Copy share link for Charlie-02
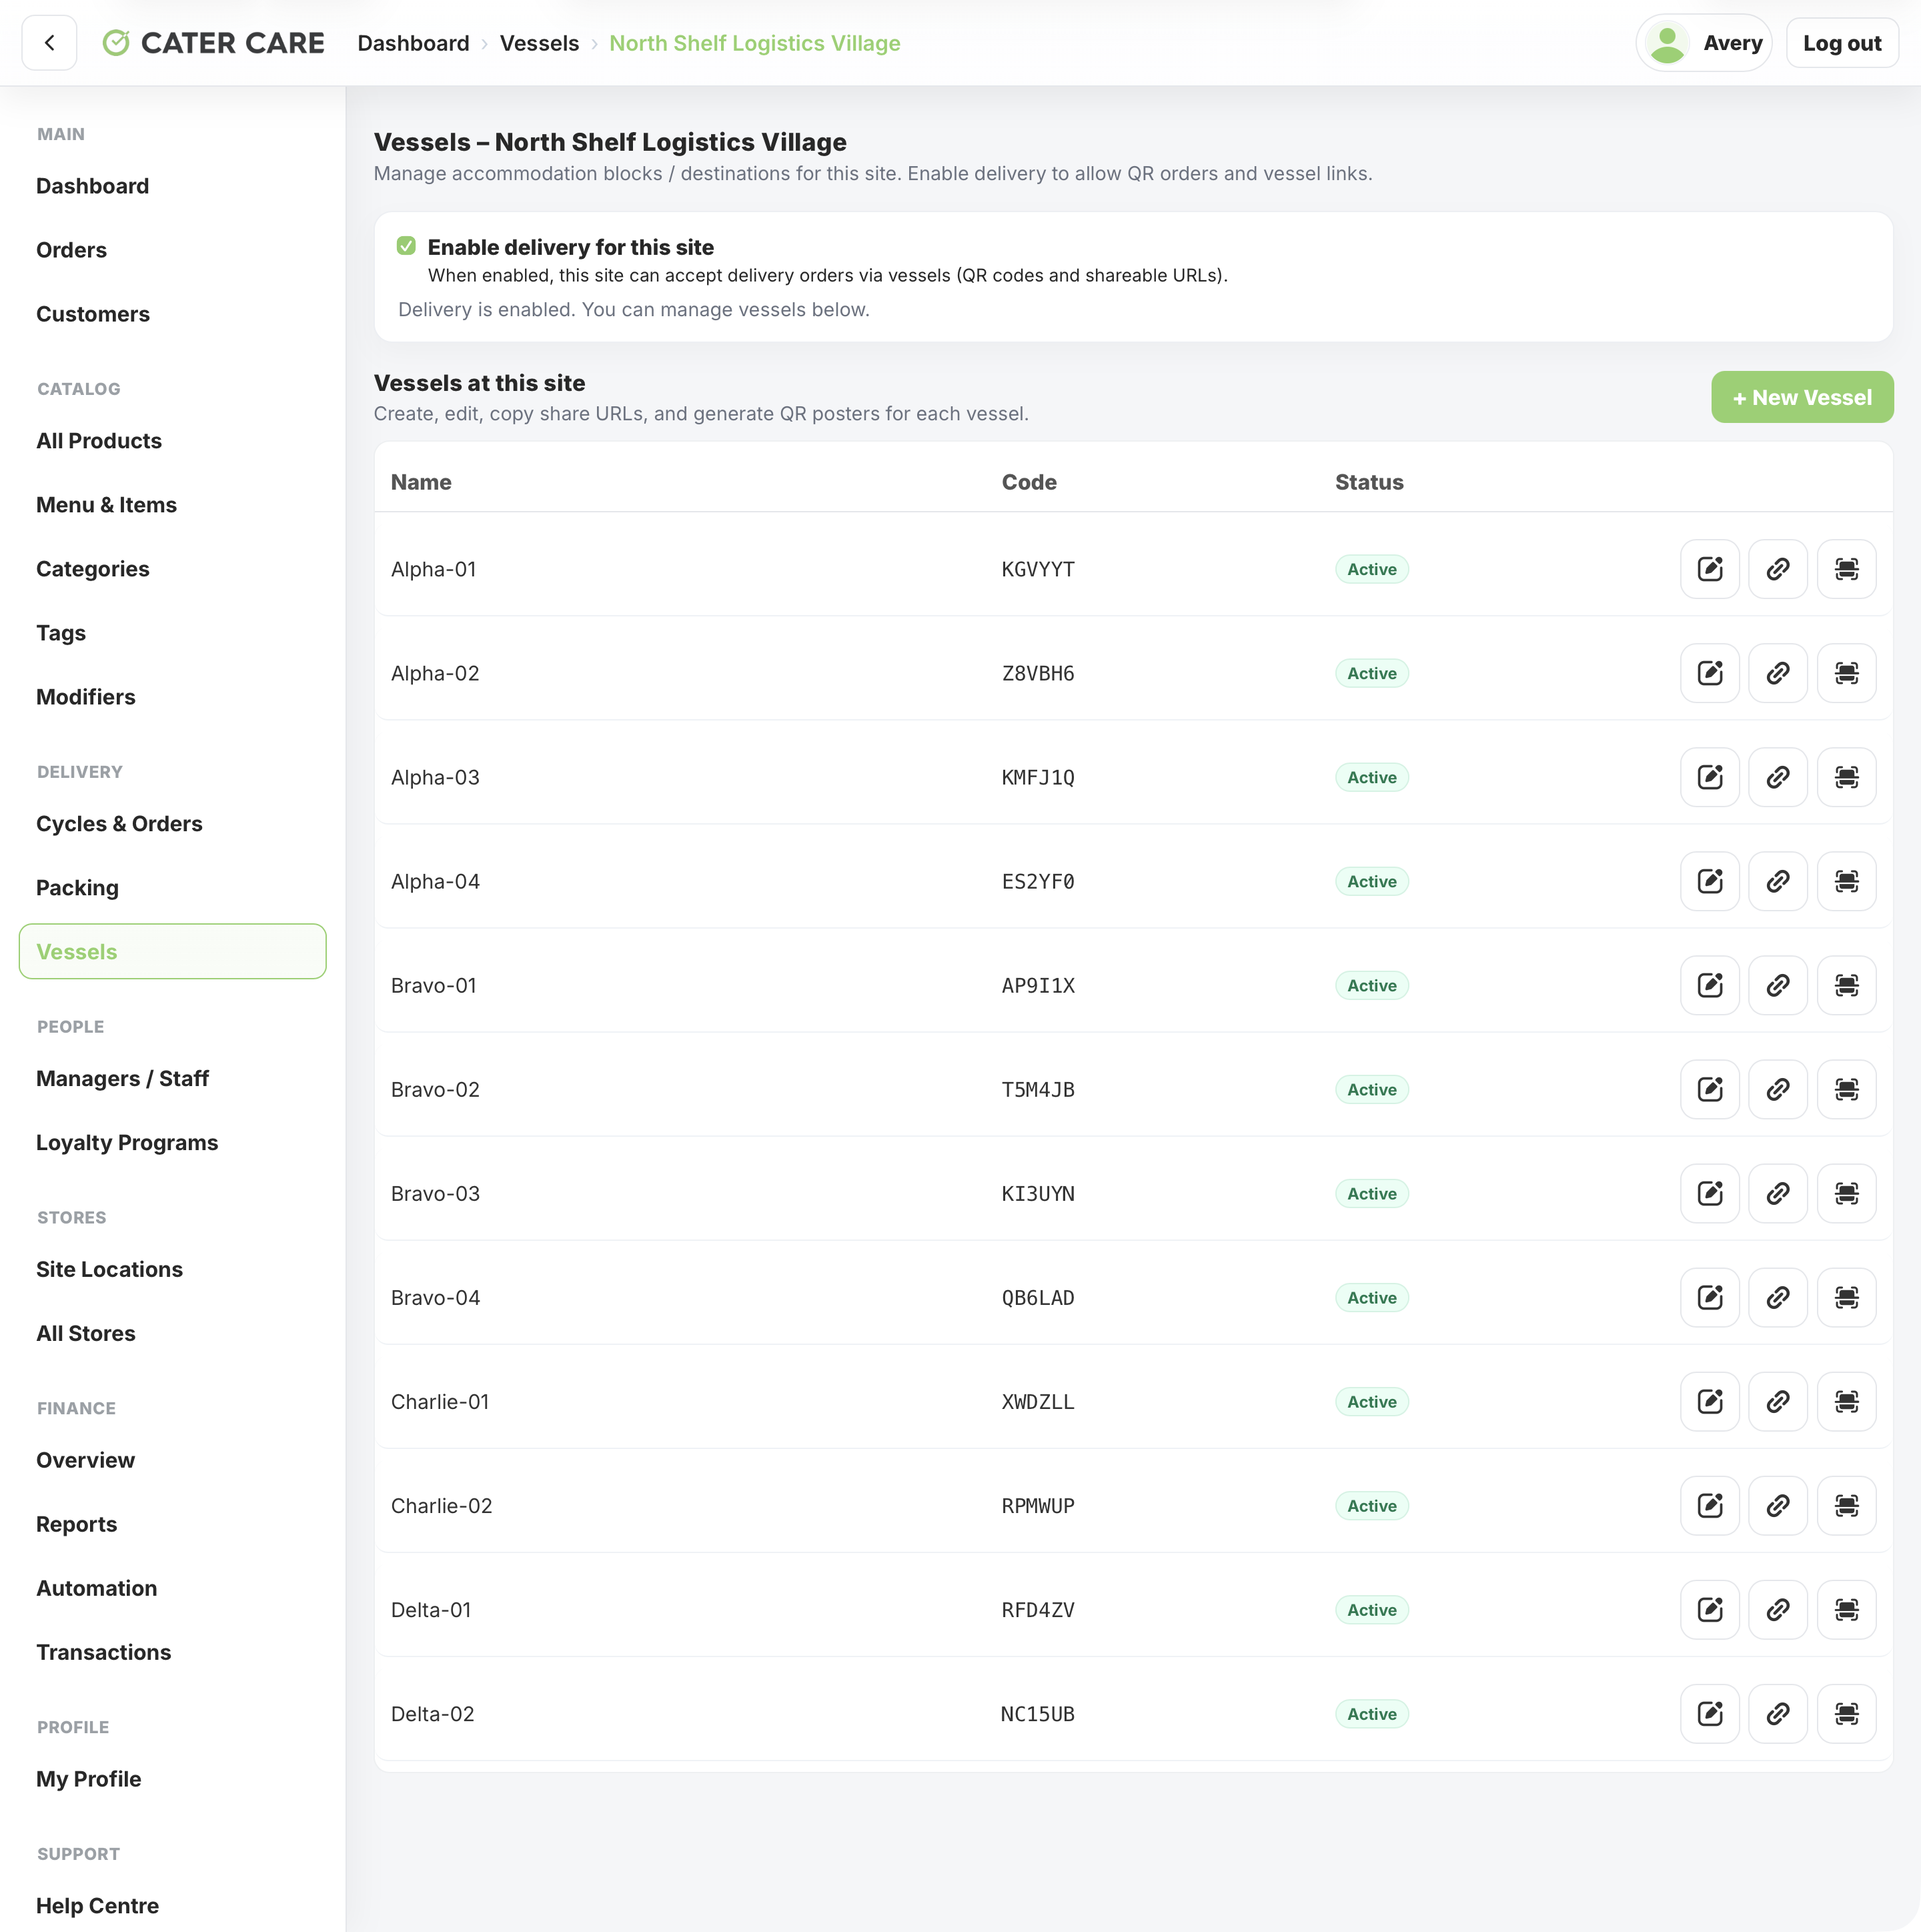1921x1932 pixels. [1778, 1505]
